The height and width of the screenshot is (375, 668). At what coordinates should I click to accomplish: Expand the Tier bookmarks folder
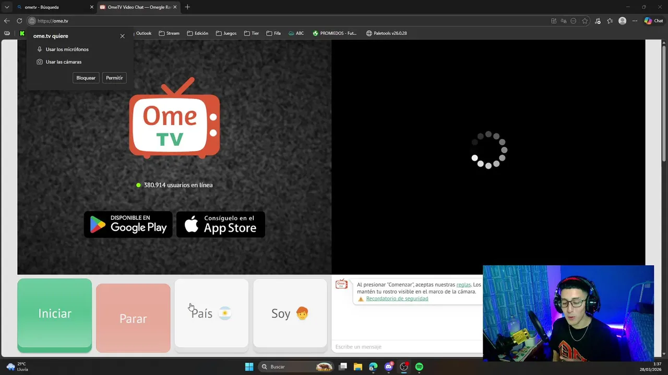(x=251, y=33)
